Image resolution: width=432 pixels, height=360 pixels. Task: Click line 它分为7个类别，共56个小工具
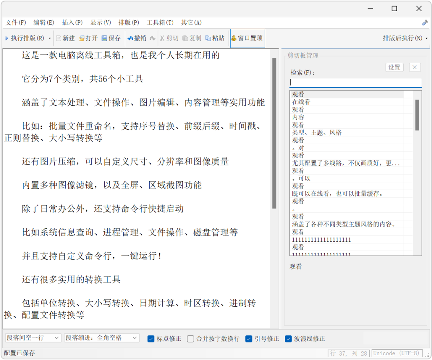(x=82, y=79)
